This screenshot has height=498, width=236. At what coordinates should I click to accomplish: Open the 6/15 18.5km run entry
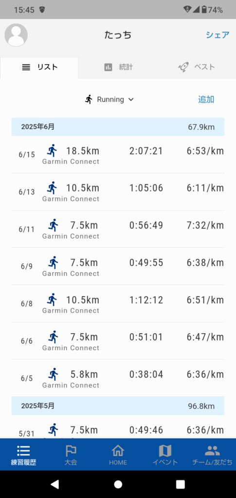pyautogui.click(x=118, y=155)
